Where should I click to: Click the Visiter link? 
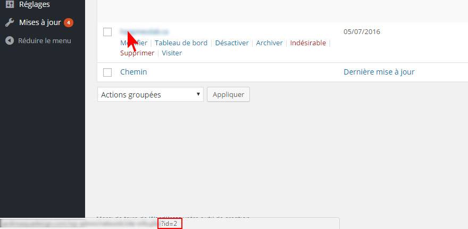point(172,53)
